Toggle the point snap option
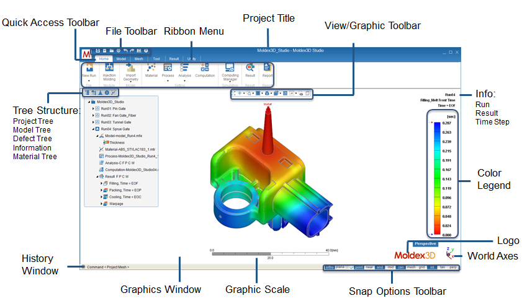The height and width of the screenshot is (301, 522). pos(359,267)
